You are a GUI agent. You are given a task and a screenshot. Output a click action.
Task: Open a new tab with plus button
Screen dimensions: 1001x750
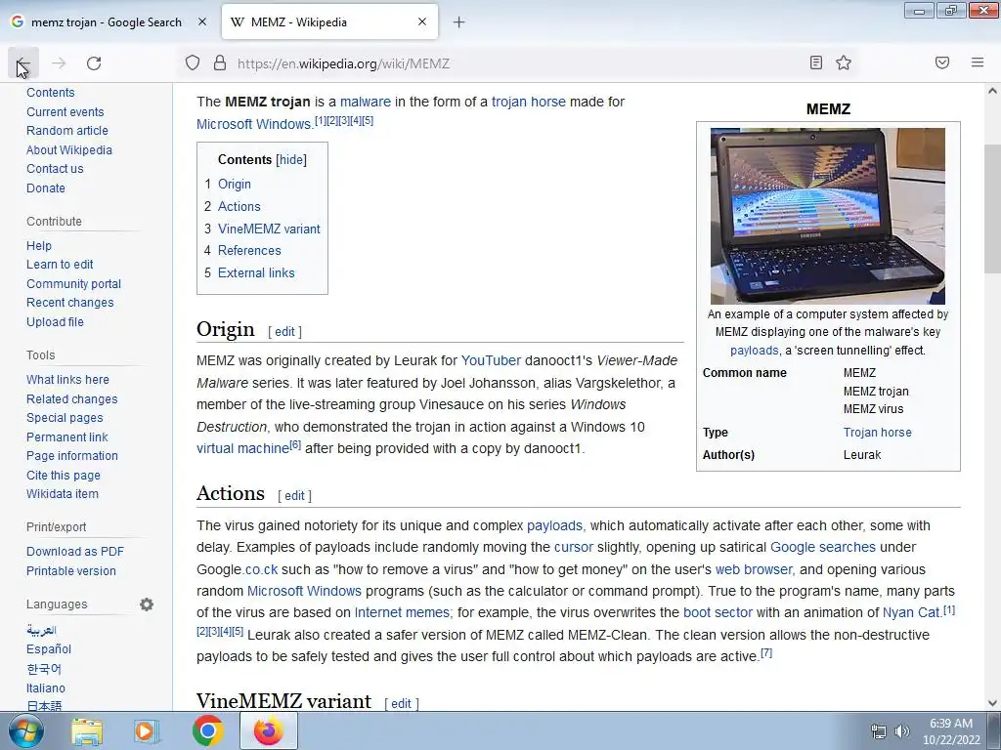(x=458, y=22)
